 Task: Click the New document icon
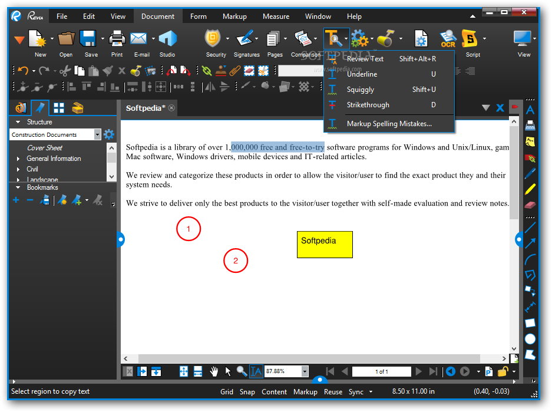(x=37, y=39)
